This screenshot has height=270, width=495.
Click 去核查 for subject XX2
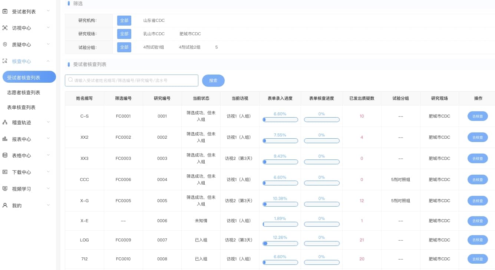coord(478,137)
